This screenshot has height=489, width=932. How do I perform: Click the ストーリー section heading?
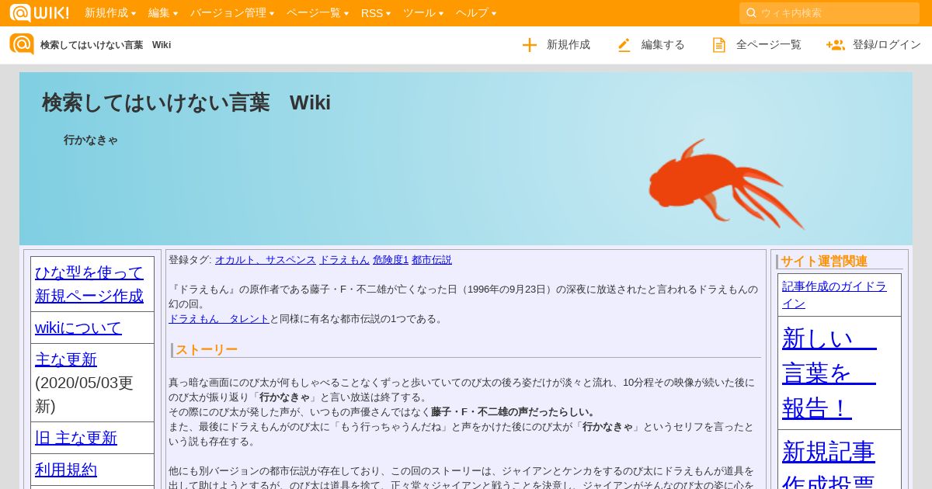pos(207,350)
